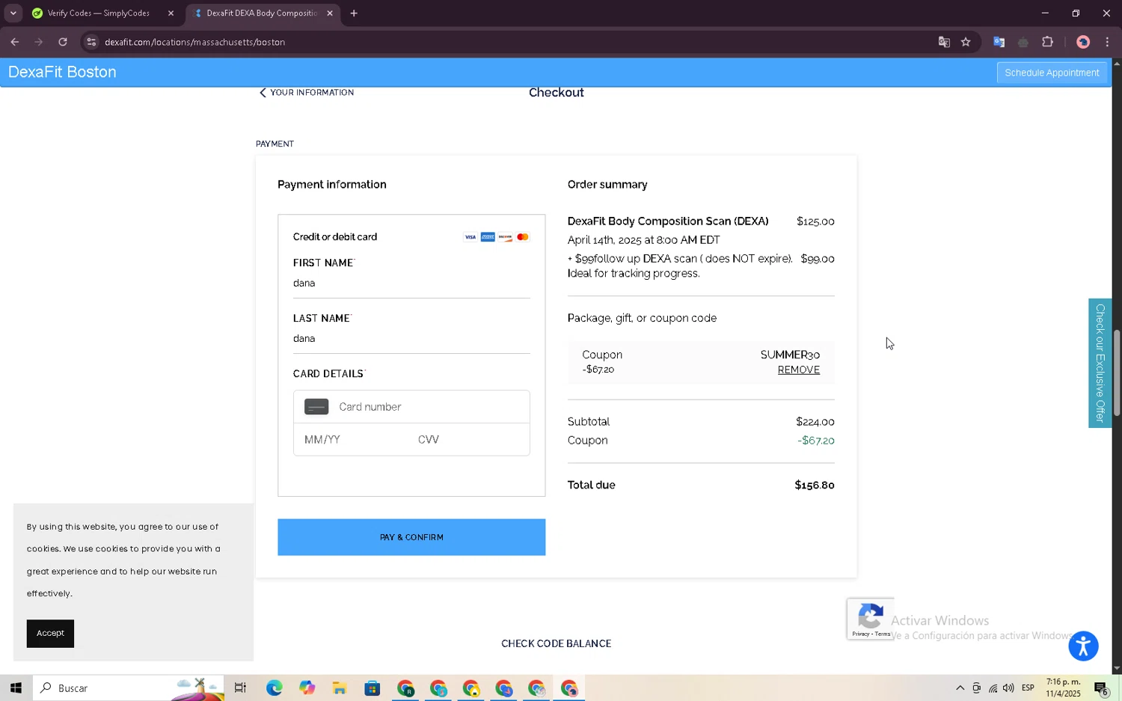
Task: Close the SimplyCodes tab
Action: click(171, 13)
